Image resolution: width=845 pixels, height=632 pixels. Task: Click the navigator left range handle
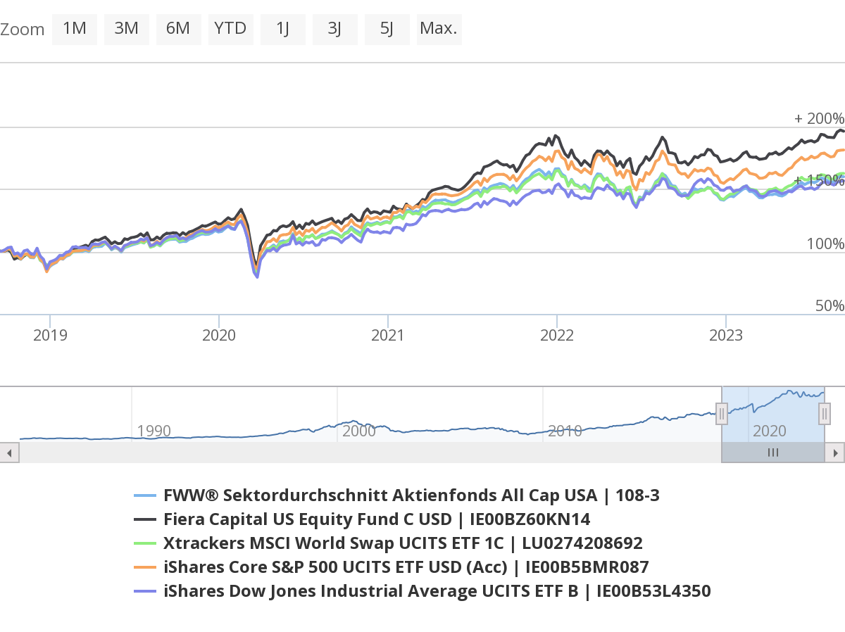[x=722, y=414]
